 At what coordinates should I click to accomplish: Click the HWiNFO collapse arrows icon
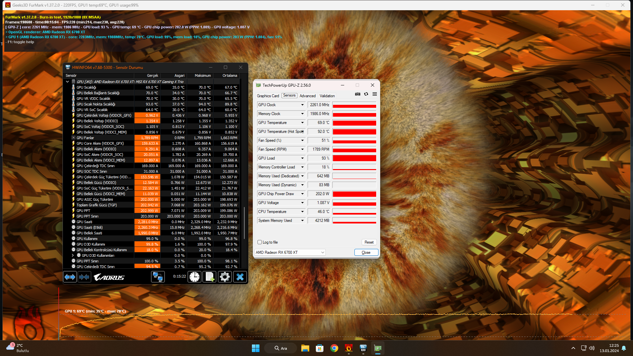84,277
